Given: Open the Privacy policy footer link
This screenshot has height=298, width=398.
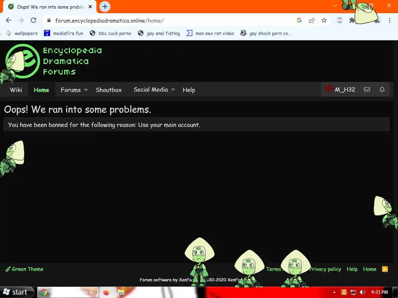Looking at the screenshot, I should (325, 269).
